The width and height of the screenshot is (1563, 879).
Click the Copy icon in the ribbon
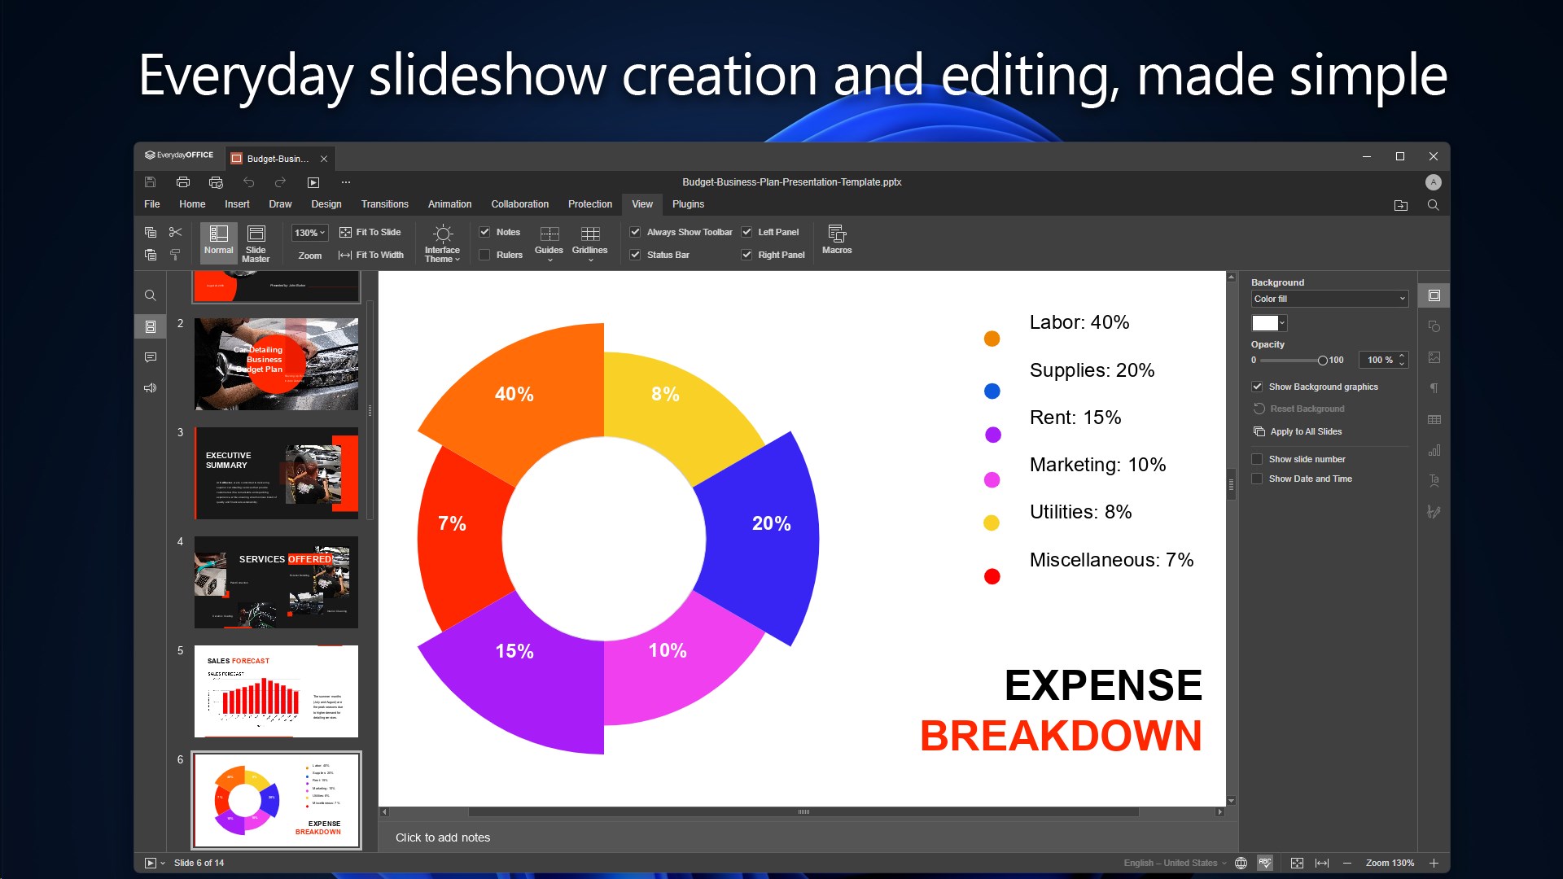pyautogui.click(x=151, y=232)
